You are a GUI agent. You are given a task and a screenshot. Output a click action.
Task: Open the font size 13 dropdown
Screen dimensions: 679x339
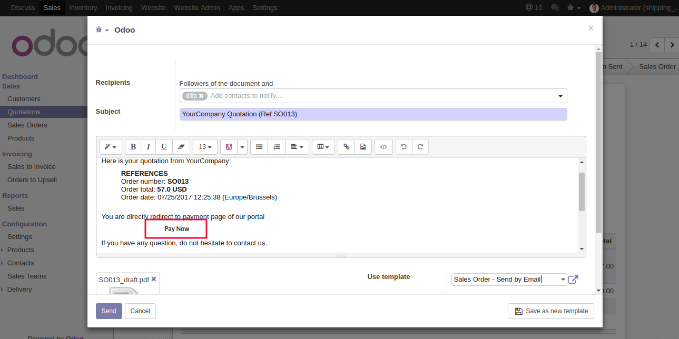[205, 147]
